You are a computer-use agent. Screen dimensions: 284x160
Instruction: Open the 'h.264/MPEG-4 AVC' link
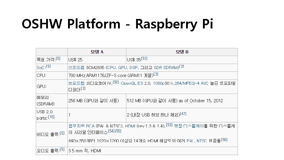189,83
